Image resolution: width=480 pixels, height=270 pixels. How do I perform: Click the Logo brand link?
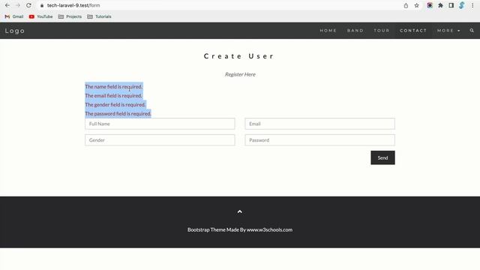(x=15, y=31)
